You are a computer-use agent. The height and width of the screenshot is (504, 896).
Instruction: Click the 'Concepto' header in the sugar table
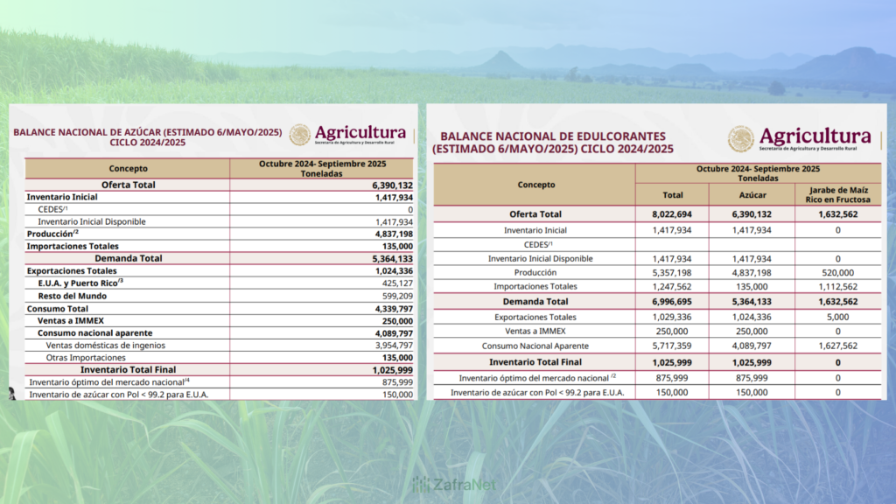pyautogui.click(x=128, y=169)
